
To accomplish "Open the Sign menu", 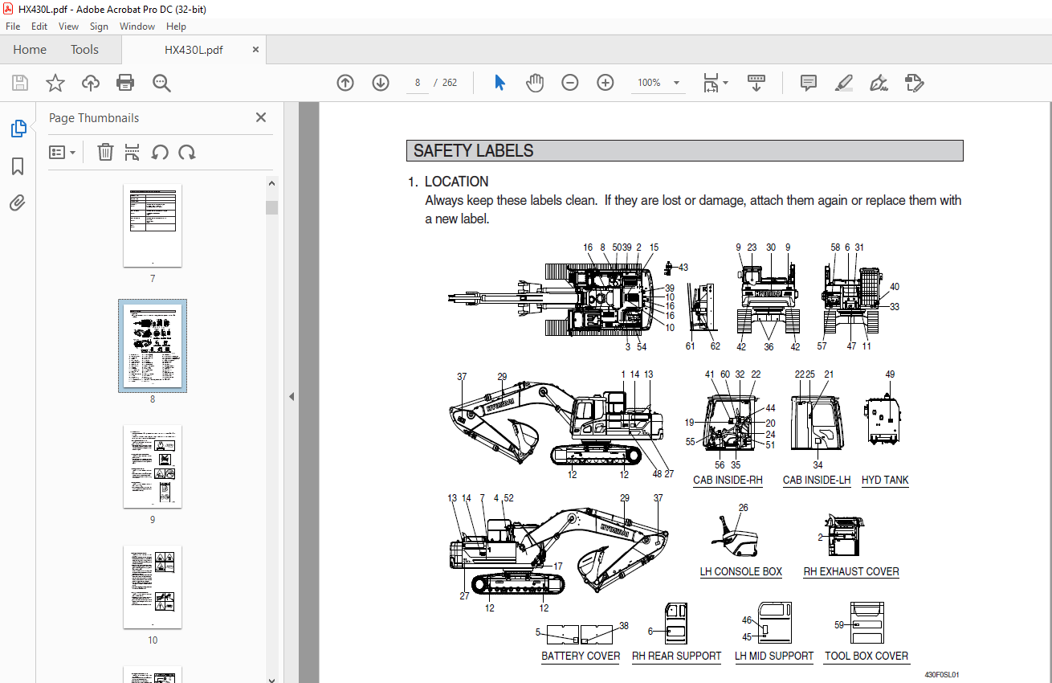I will coord(99,27).
